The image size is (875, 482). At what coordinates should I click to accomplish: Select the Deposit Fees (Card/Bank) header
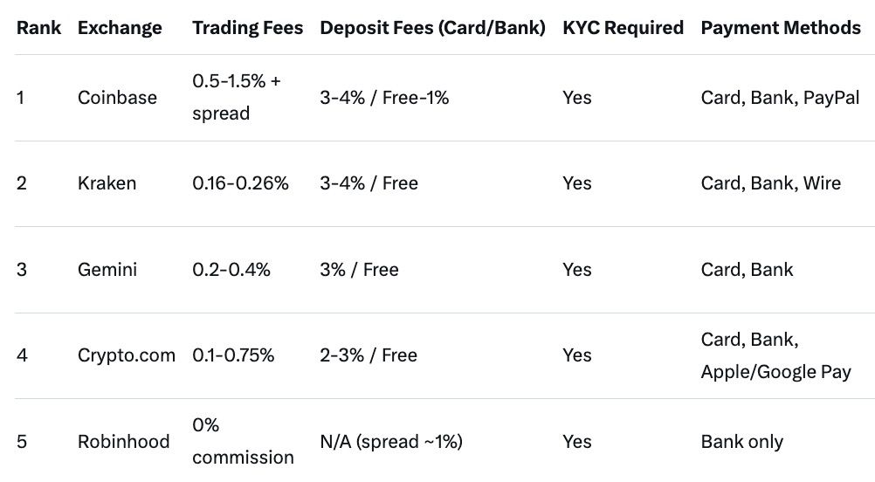point(432,28)
